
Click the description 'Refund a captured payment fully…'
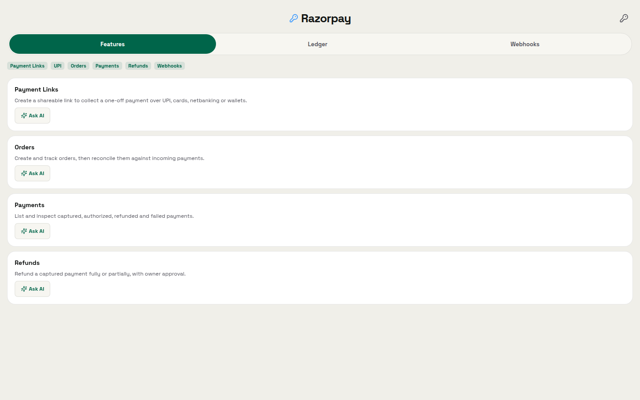pos(100,274)
